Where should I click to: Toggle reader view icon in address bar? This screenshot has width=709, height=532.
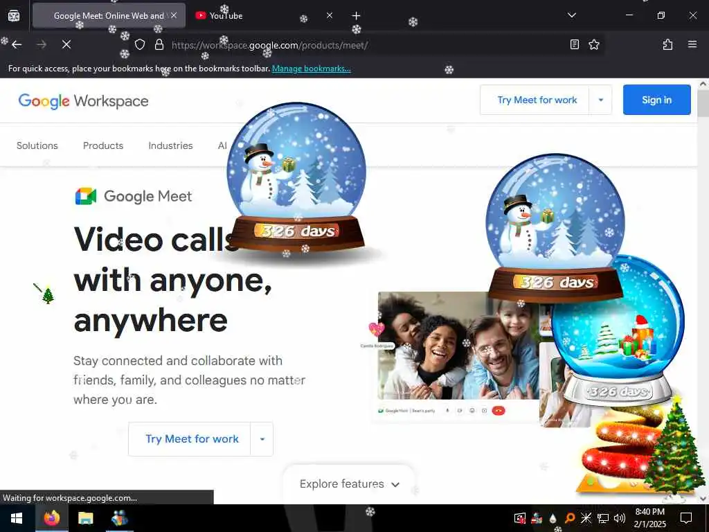tap(574, 44)
